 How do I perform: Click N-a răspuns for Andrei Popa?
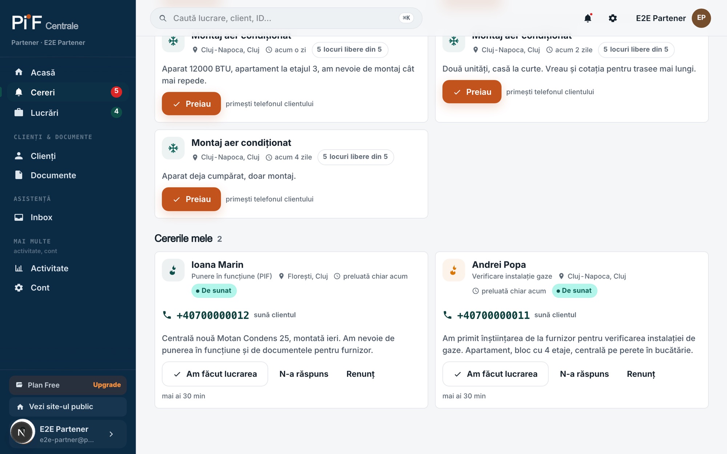(x=585, y=374)
